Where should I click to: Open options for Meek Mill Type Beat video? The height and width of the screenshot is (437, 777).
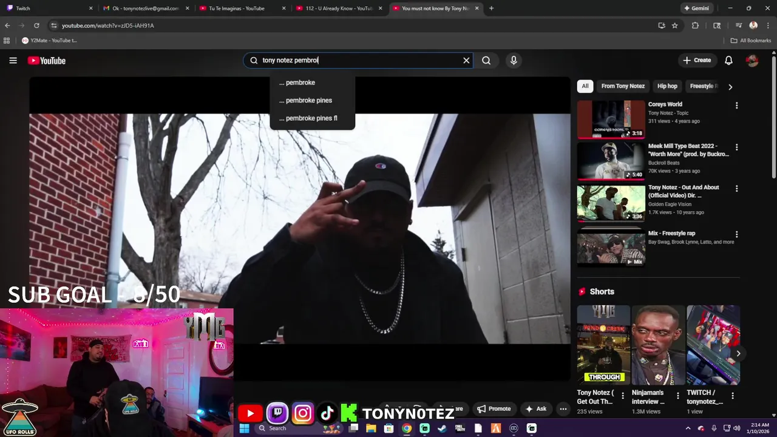736,147
